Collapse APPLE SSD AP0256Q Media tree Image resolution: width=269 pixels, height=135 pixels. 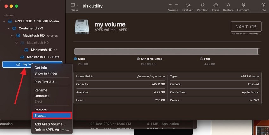(4, 21)
